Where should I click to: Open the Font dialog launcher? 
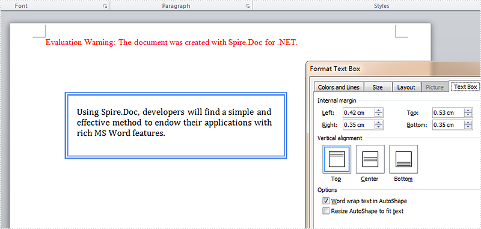point(105,7)
